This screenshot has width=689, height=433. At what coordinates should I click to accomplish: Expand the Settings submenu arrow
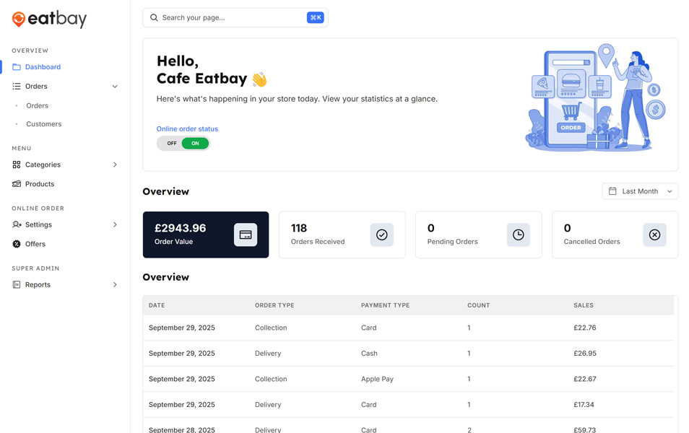click(x=115, y=224)
